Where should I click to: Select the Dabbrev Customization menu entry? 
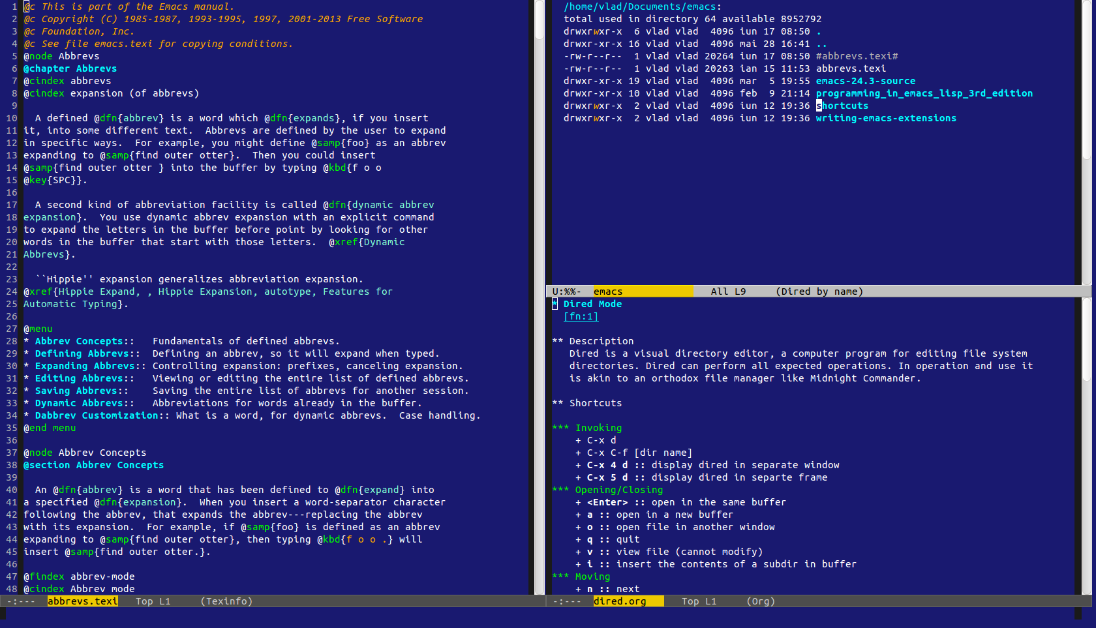[x=97, y=415]
